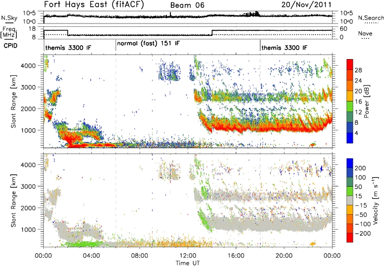Click Power color bar segment between 16 and 20

[350, 96]
